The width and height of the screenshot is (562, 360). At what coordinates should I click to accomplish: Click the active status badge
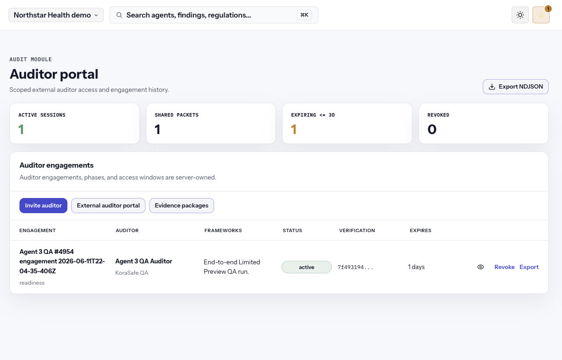tap(307, 267)
